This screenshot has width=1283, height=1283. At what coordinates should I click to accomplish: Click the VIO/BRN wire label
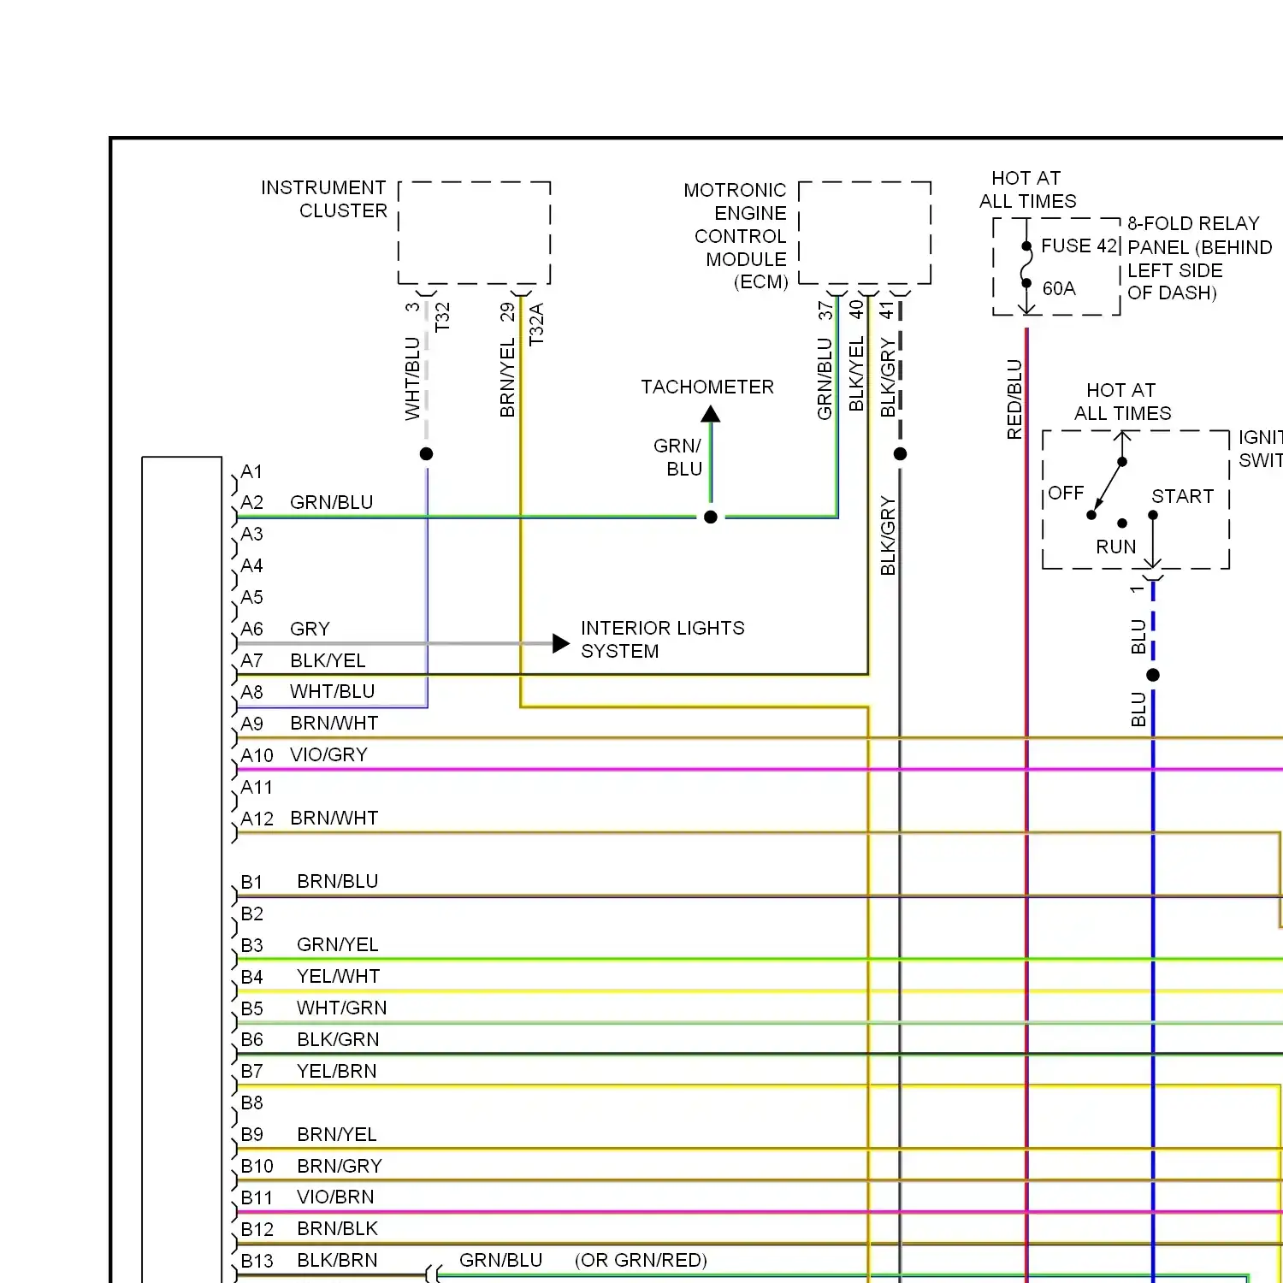(x=336, y=1197)
